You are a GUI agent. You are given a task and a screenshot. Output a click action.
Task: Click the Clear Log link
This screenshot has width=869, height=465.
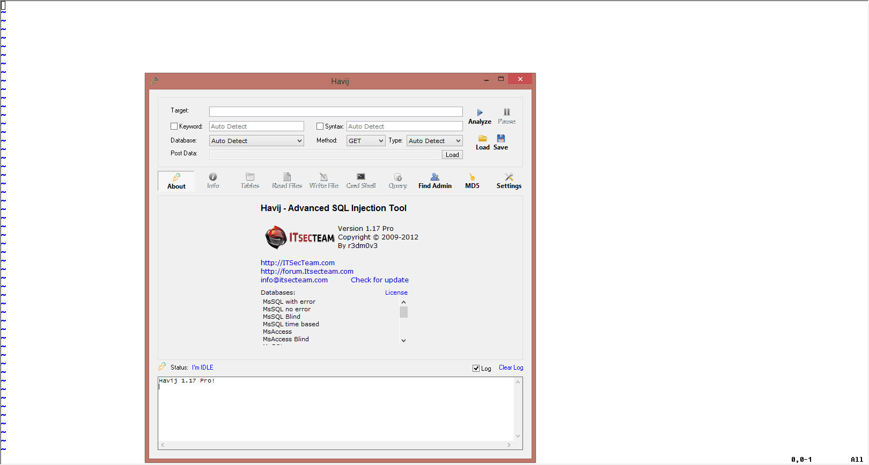(x=511, y=367)
